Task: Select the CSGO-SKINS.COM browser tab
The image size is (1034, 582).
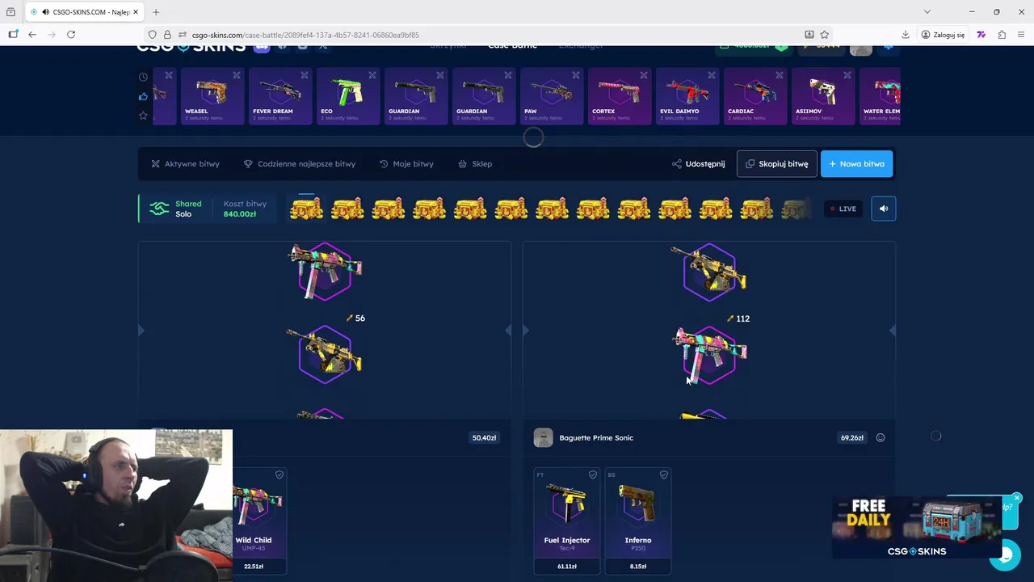Action: click(x=86, y=12)
